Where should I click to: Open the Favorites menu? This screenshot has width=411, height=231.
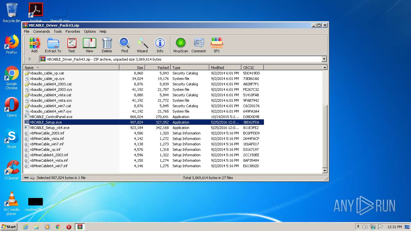(x=73, y=31)
